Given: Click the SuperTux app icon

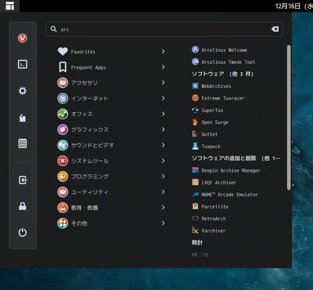Looking at the screenshot, I should 195,110.
